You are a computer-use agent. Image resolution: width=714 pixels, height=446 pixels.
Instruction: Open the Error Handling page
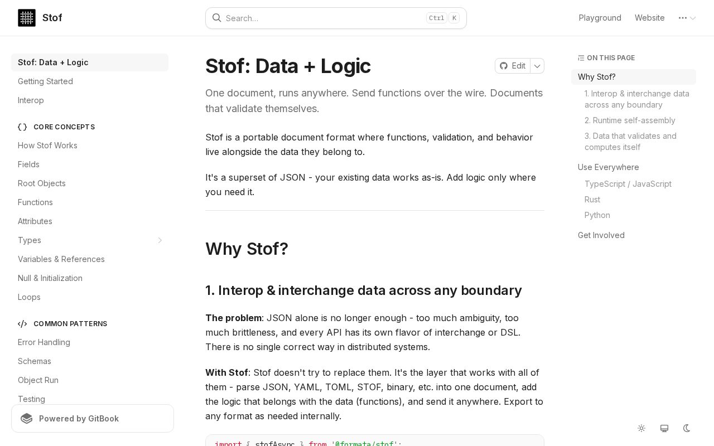click(x=44, y=342)
